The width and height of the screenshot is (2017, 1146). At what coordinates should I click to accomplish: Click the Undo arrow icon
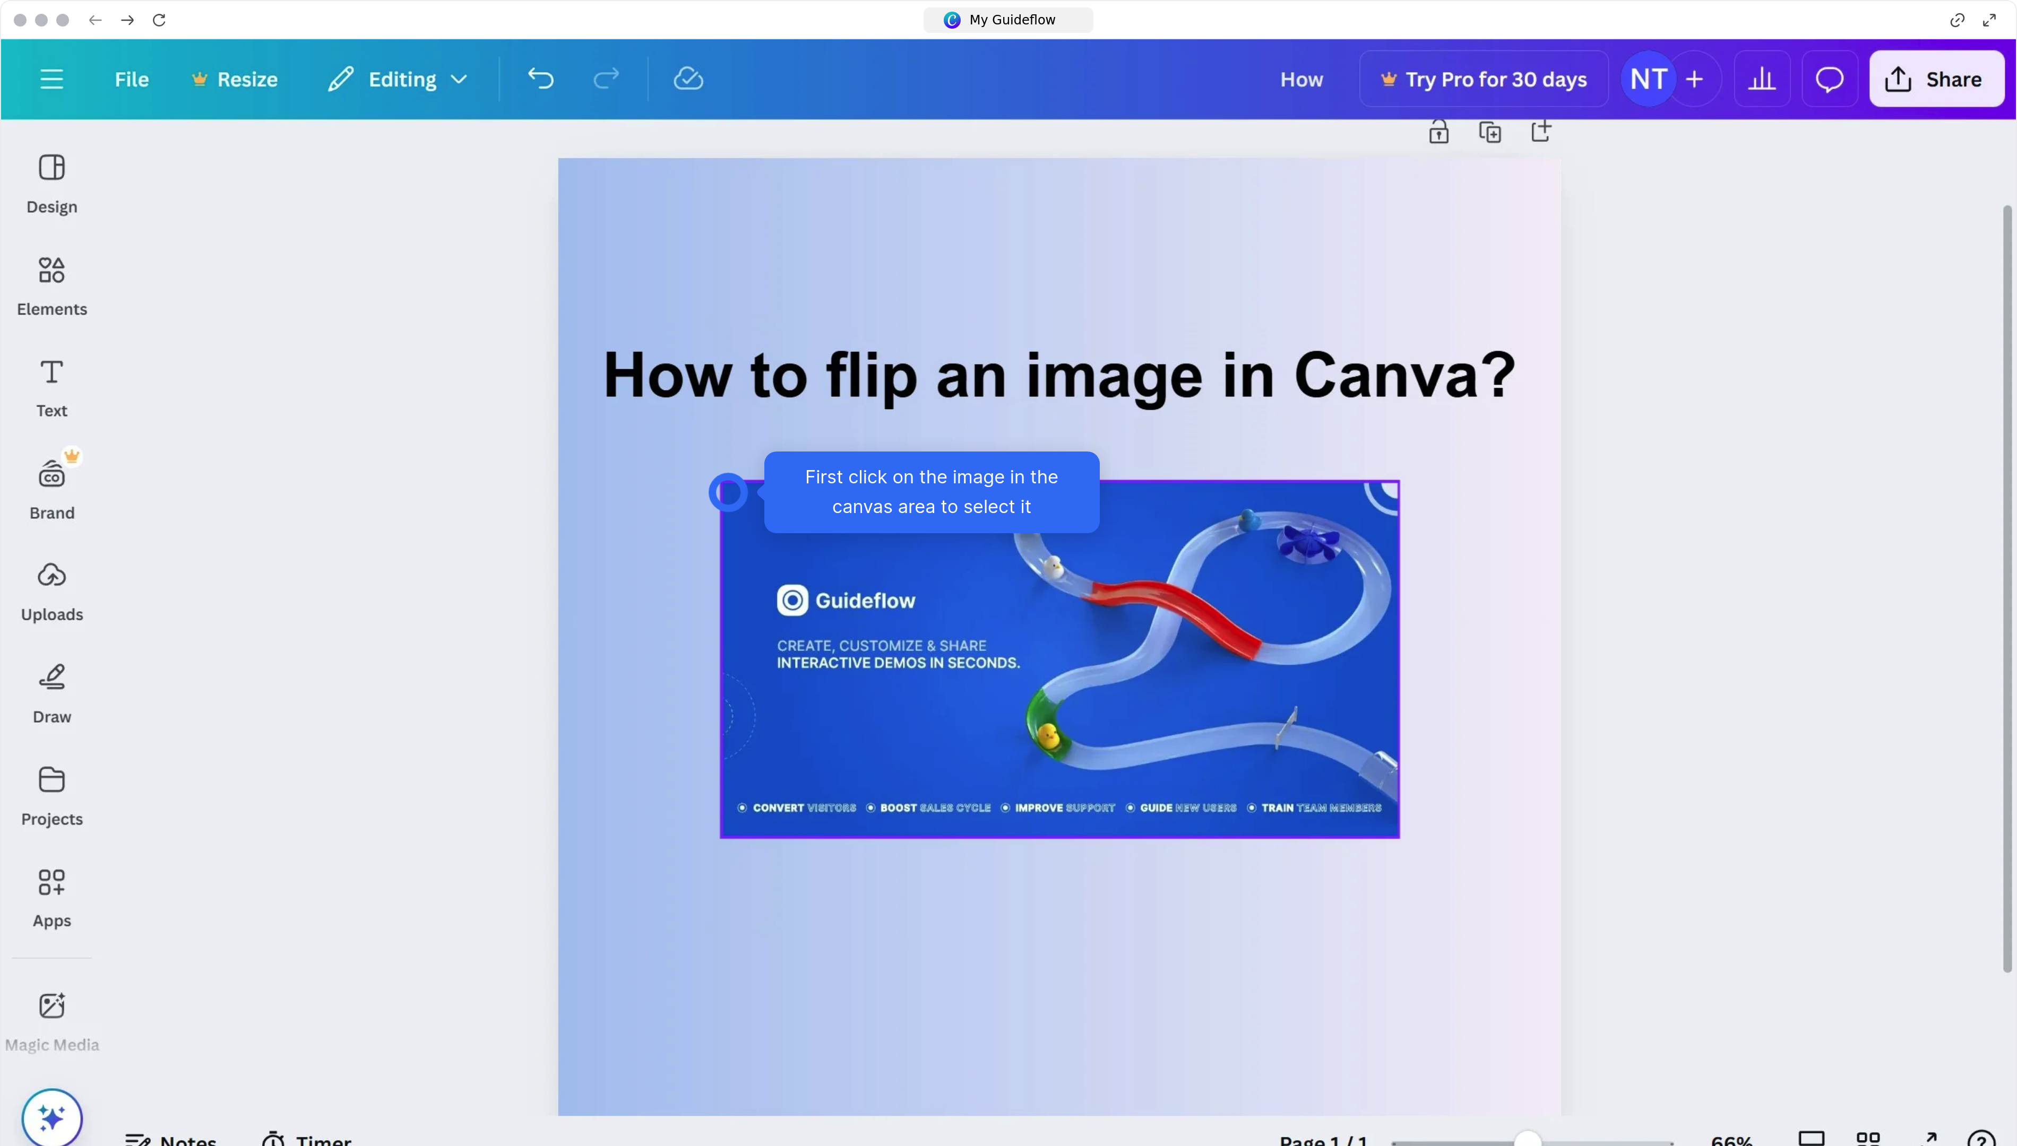(x=541, y=79)
